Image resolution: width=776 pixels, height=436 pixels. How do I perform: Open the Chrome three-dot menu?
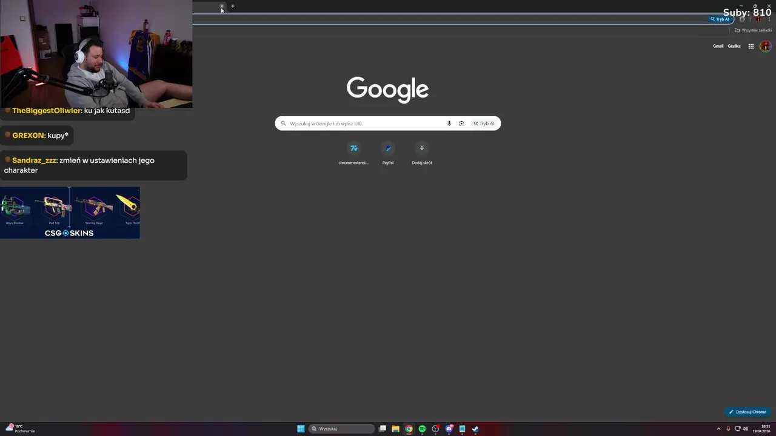(x=770, y=19)
